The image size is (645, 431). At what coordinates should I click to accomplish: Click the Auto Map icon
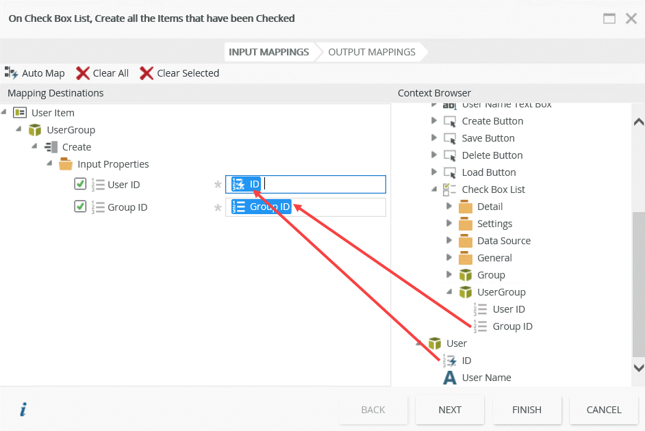coord(11,73)
